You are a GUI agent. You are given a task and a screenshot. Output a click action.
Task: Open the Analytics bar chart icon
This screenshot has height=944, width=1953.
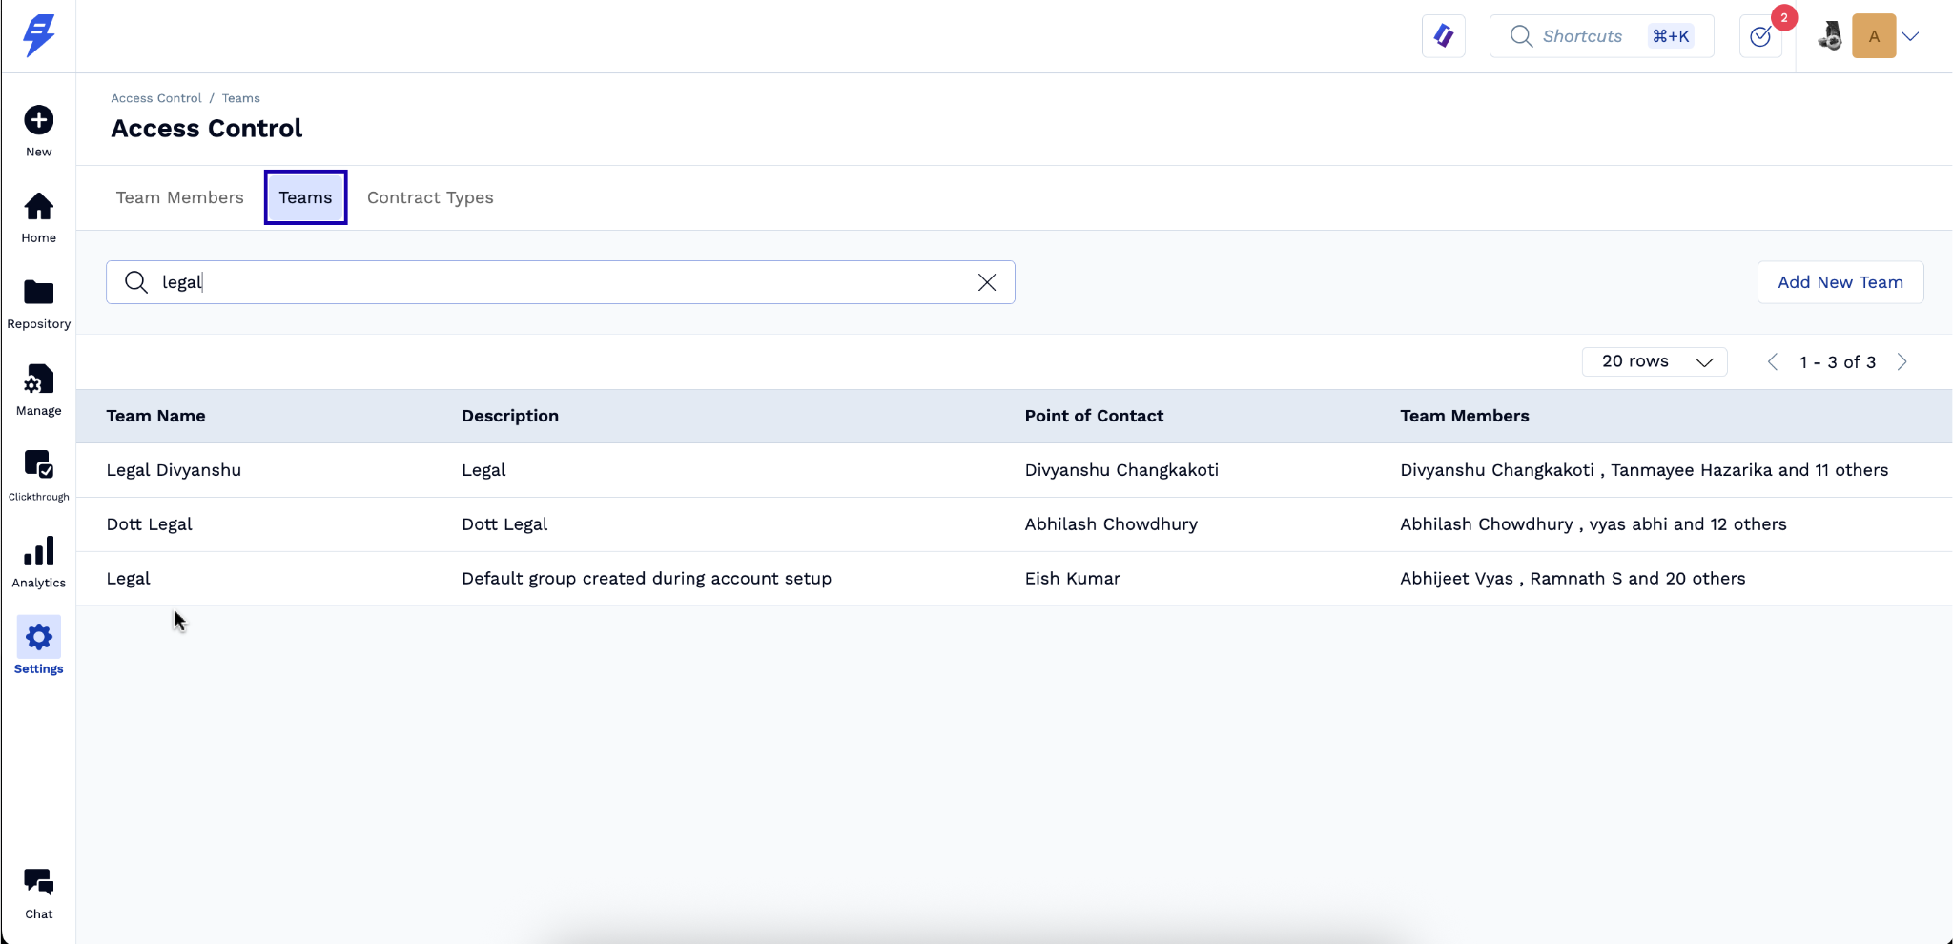coord(38,552)
